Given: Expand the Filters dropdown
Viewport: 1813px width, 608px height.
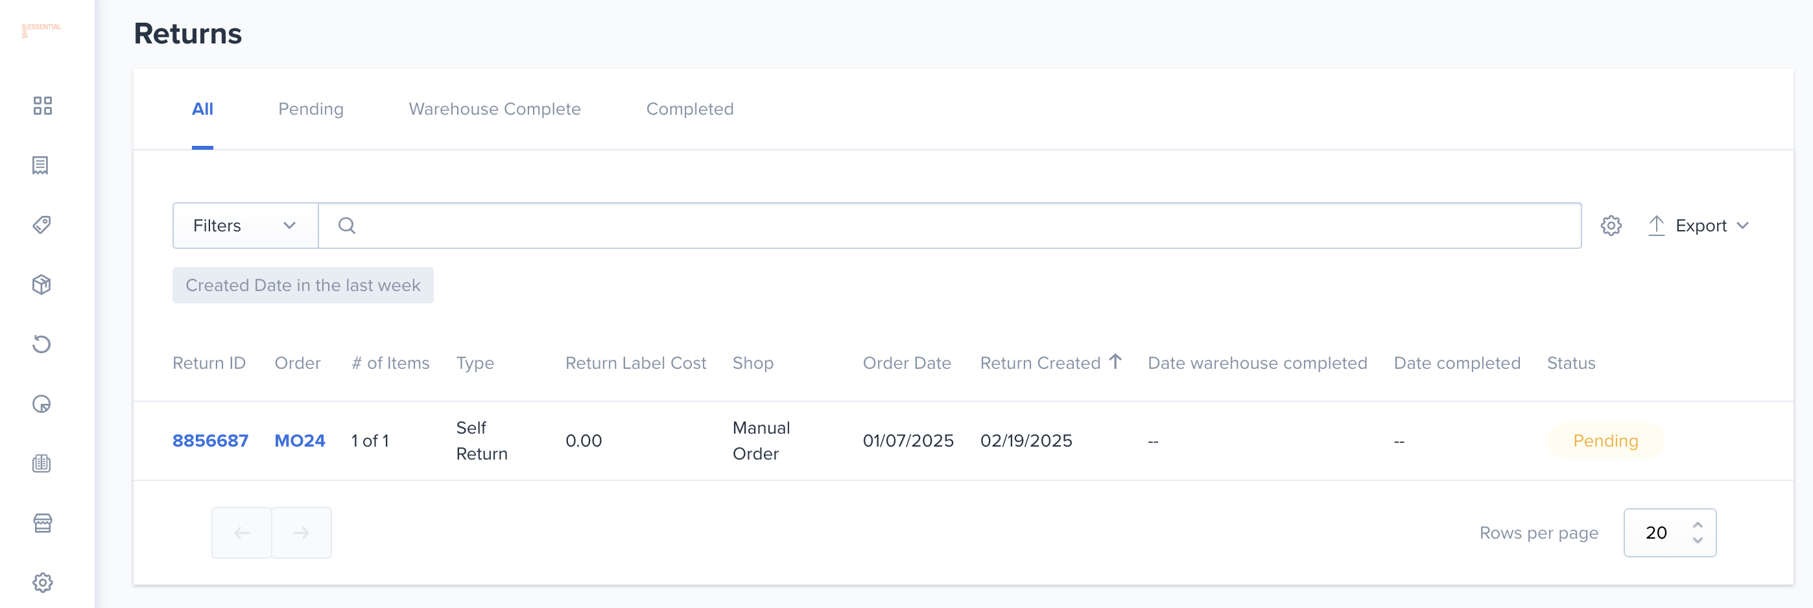Looking at the screenshot, I should click(x=245, y=226).
